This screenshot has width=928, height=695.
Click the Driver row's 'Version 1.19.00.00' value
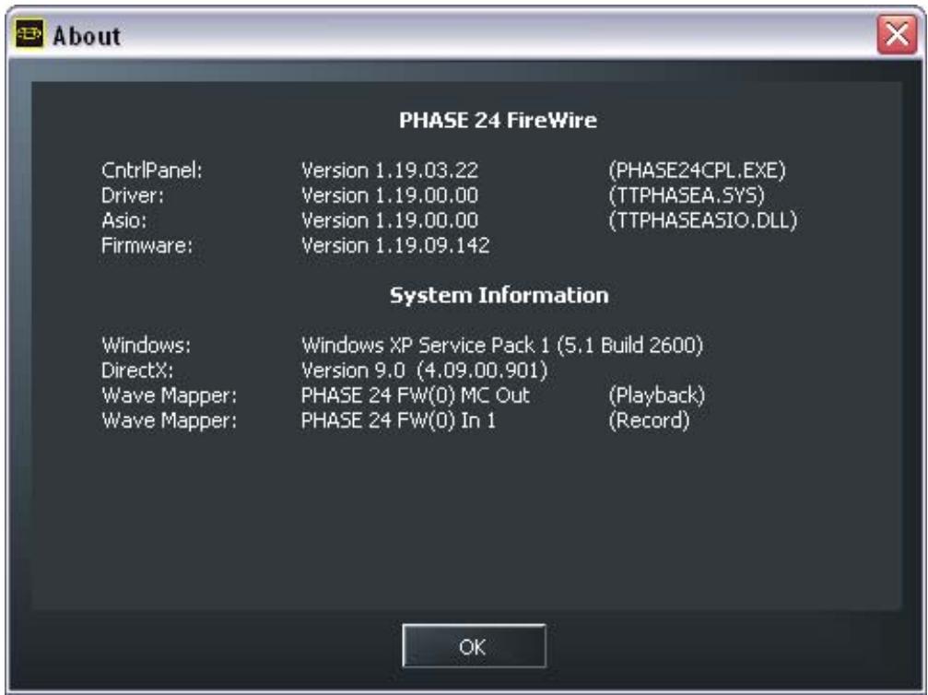click(390, 195)
